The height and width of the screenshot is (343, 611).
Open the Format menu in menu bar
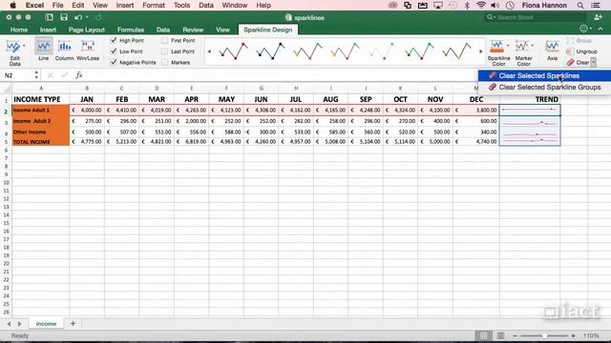[x=154, y=6]
